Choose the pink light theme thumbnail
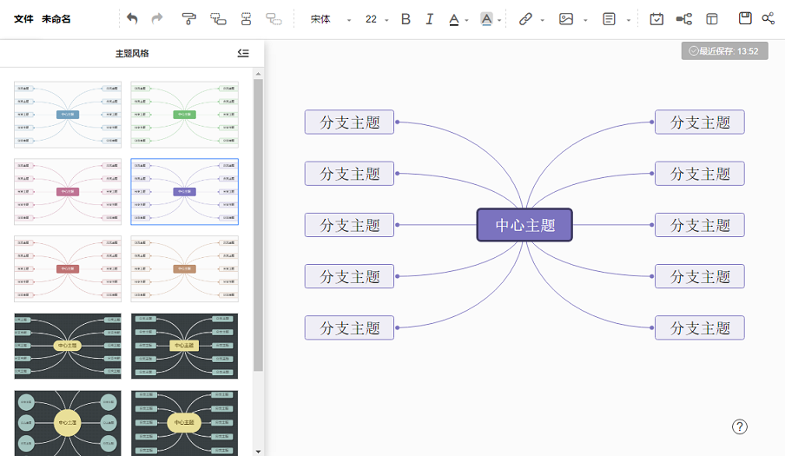 [x=68, y=192]
